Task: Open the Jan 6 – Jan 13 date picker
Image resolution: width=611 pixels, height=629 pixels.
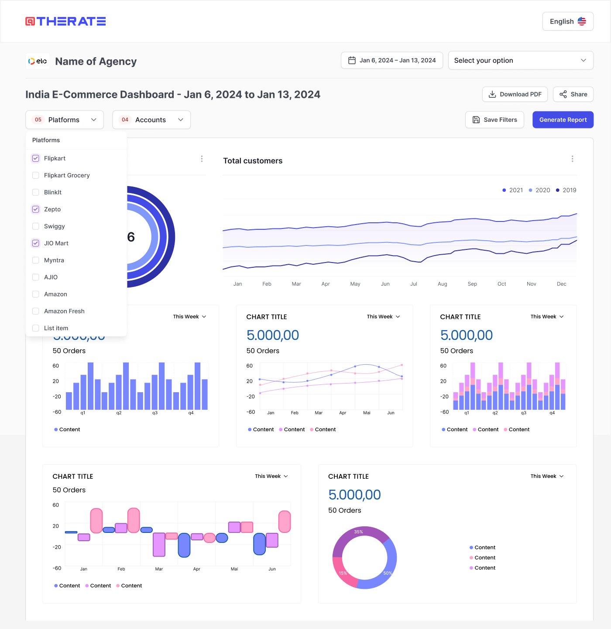Action: [392, 60]
